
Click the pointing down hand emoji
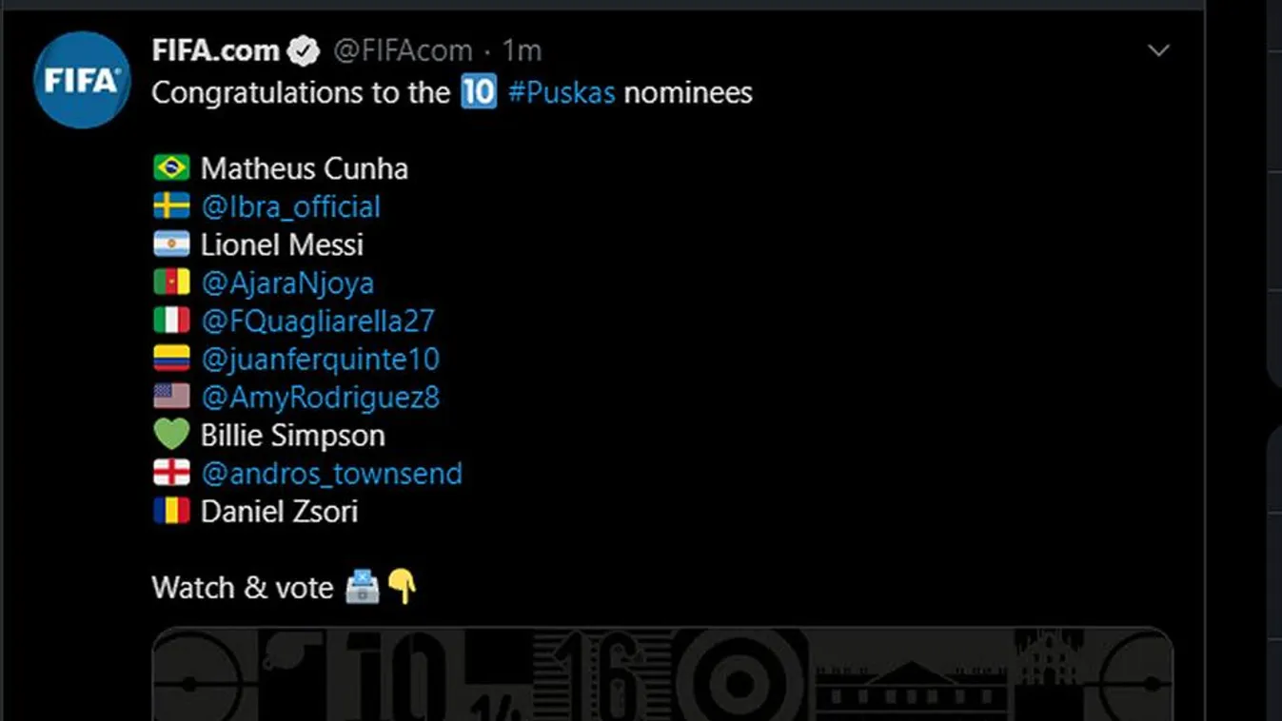coord(403,588)
